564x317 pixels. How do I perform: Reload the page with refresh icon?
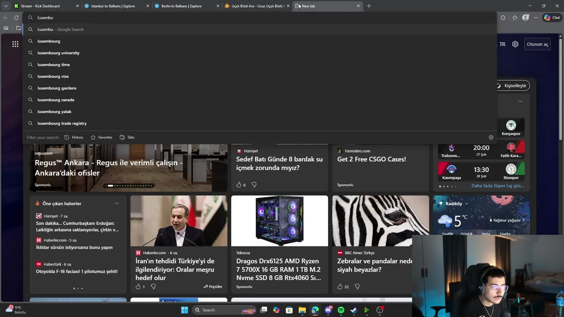click(16, 18)
